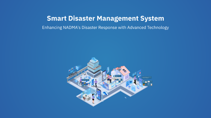Click the large smartphone next to the family
211x118 pixels.
104,75
